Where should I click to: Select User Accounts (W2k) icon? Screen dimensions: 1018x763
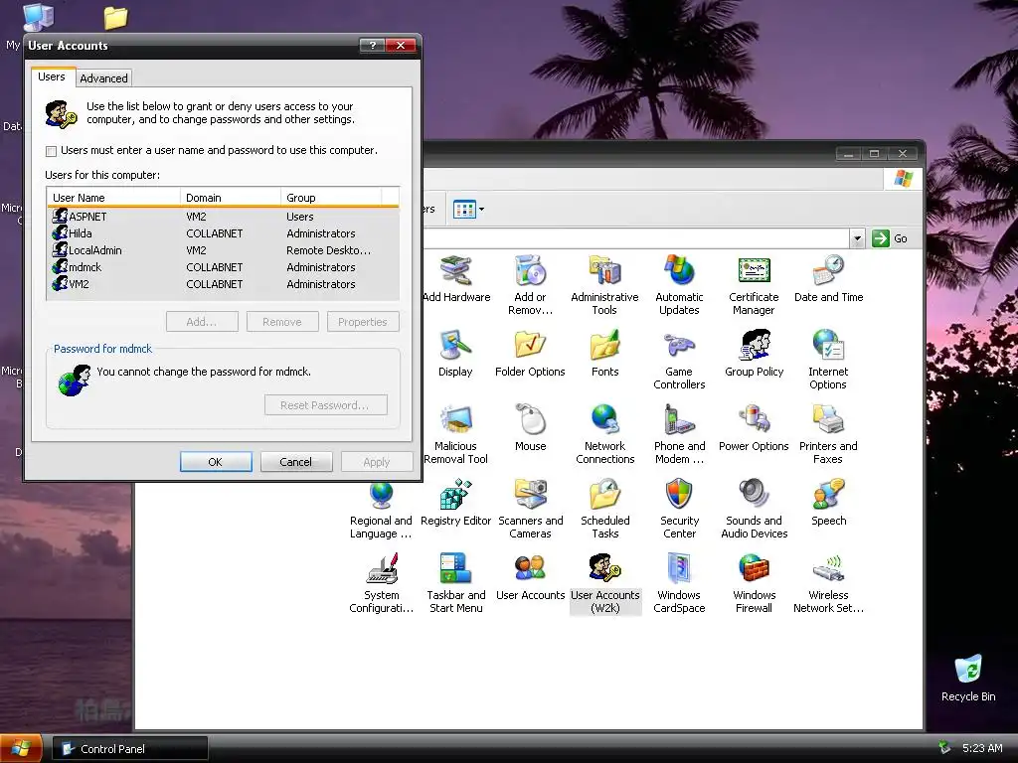point(605,584)
